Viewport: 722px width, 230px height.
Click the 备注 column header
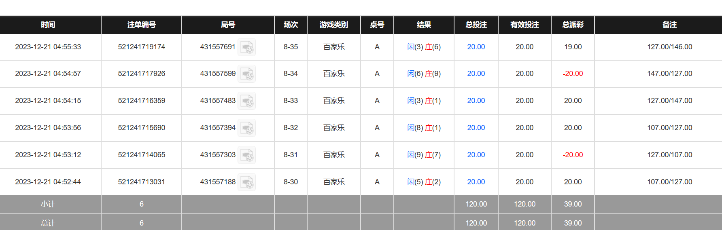pos(669,25)
